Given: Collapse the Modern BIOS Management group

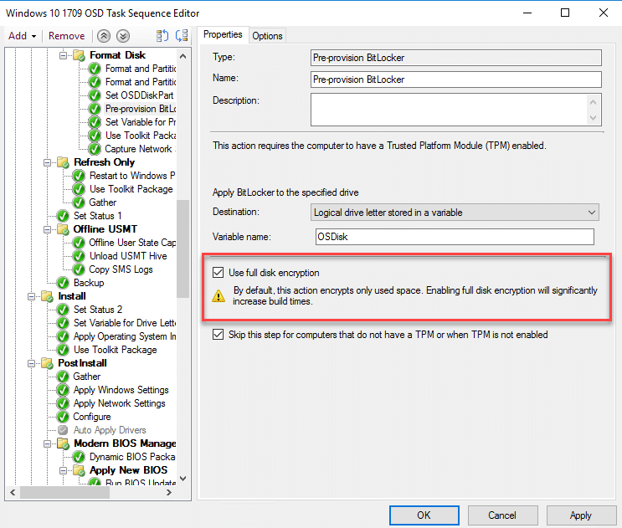Looking at the screenshot, I should 47,444.
